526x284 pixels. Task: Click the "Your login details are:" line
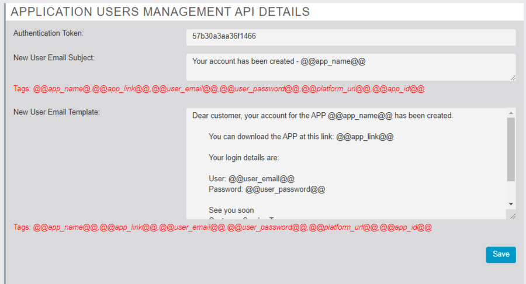(x=244, y=157)
